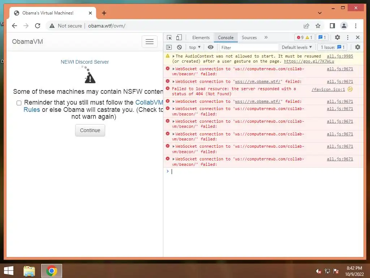Follow the goo.gl/7K7WLu link
The width and height of the screenshot is (370, 278).
[309, 62]
